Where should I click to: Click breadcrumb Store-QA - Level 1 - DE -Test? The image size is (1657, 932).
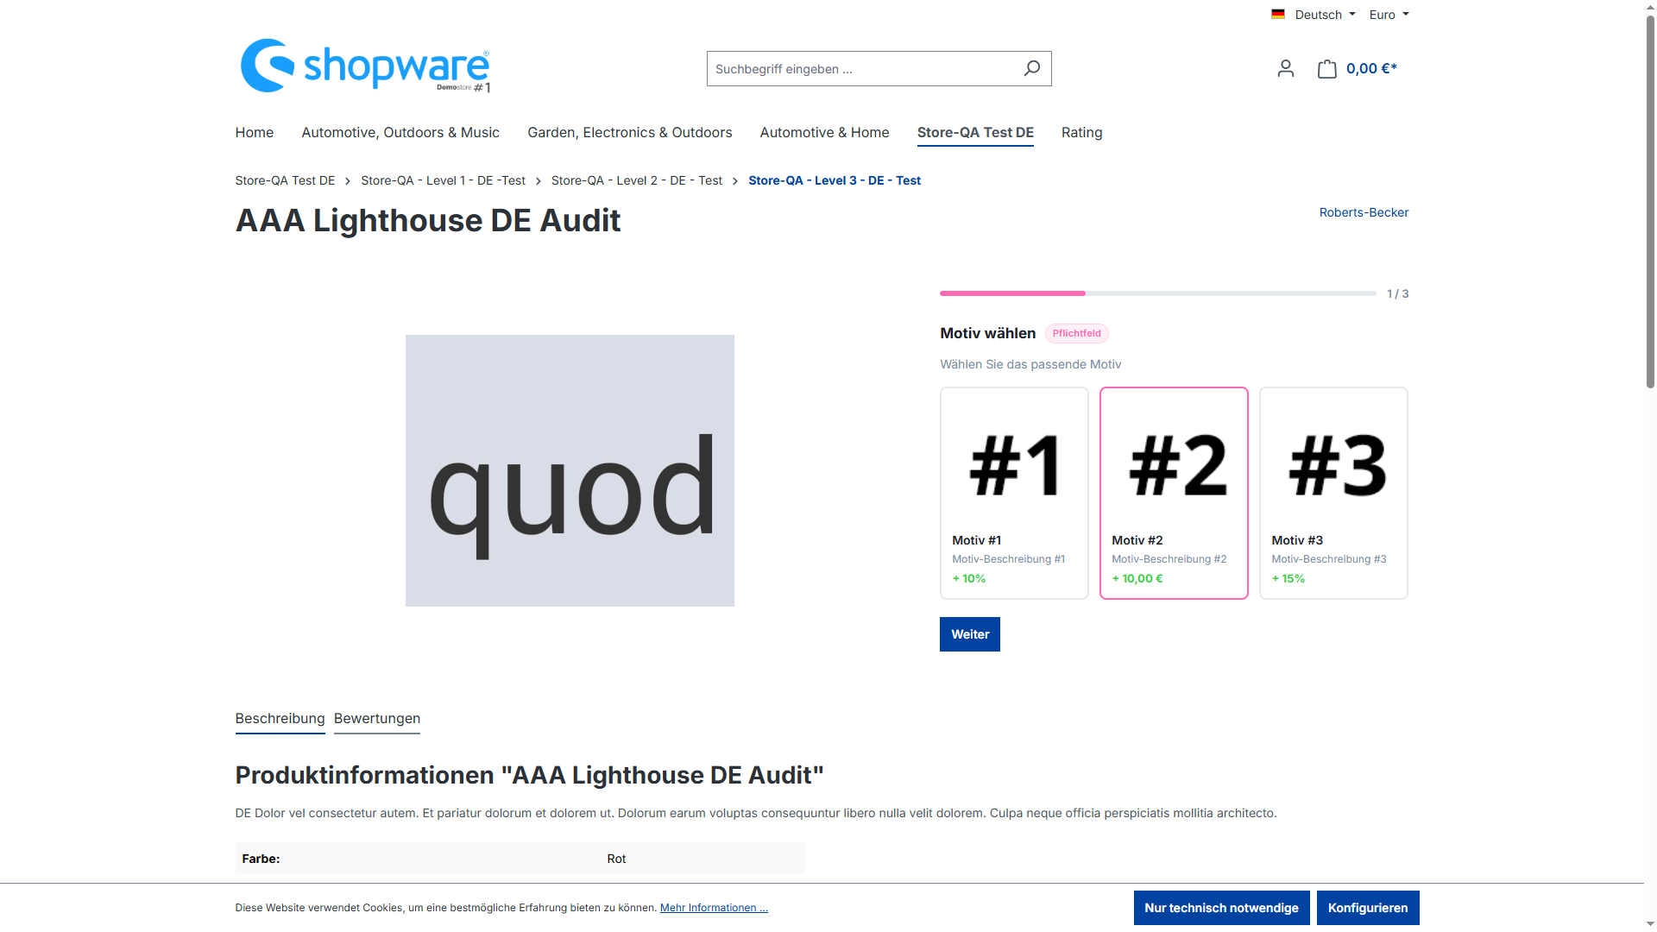(443, 180)
